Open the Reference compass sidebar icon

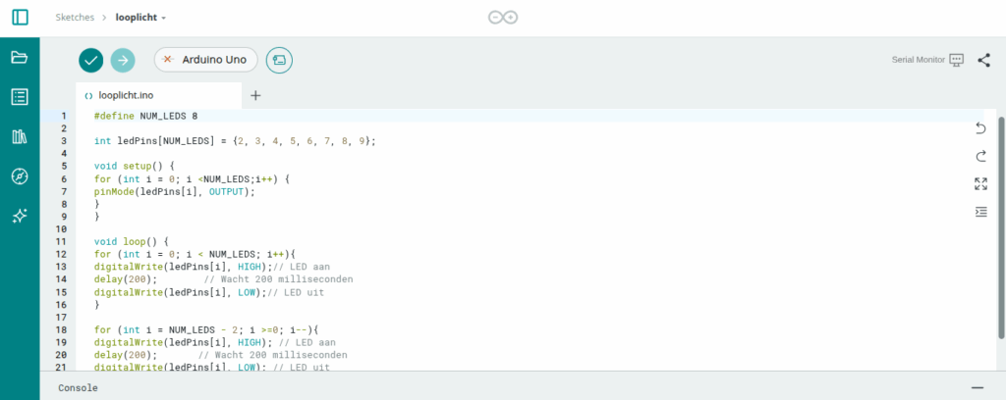tap(20, 176)
